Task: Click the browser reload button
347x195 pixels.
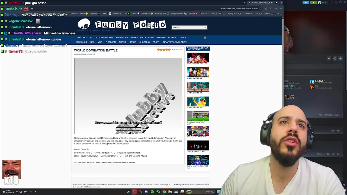Action: (x=271, y=8)
